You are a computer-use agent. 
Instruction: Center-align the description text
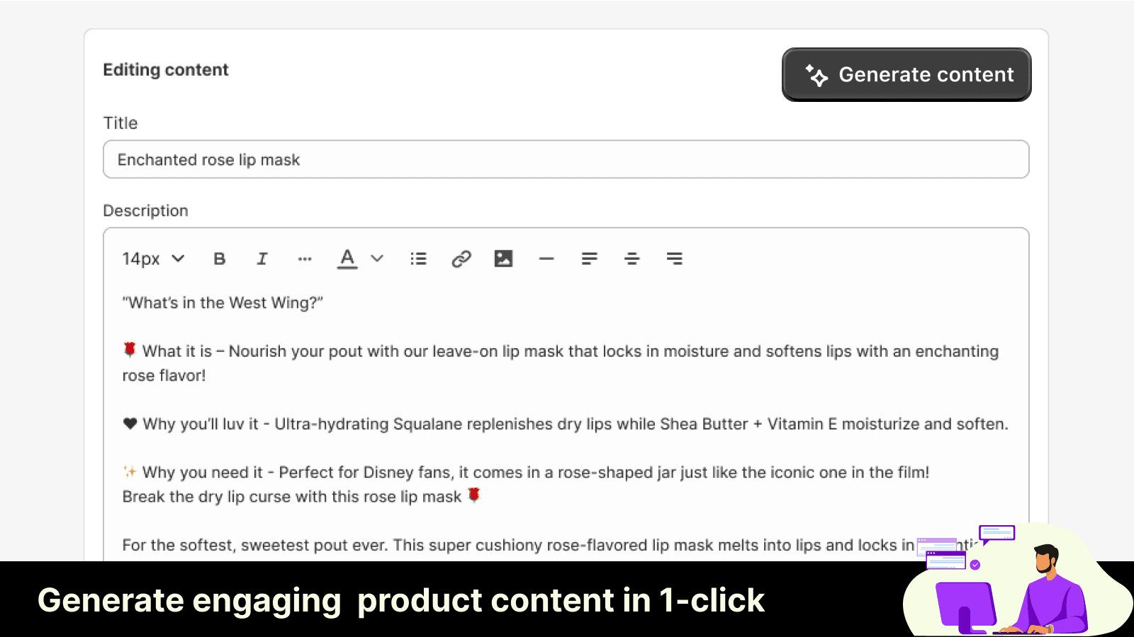pyautogui.click(x=631, y=259)
